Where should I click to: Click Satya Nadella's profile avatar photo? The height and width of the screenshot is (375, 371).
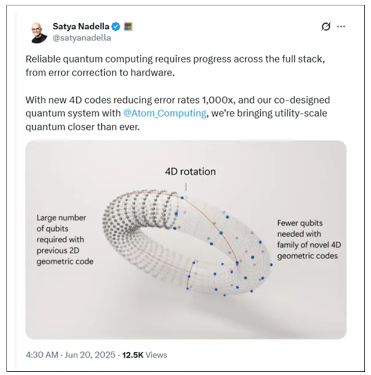click(x=39, y=32)
